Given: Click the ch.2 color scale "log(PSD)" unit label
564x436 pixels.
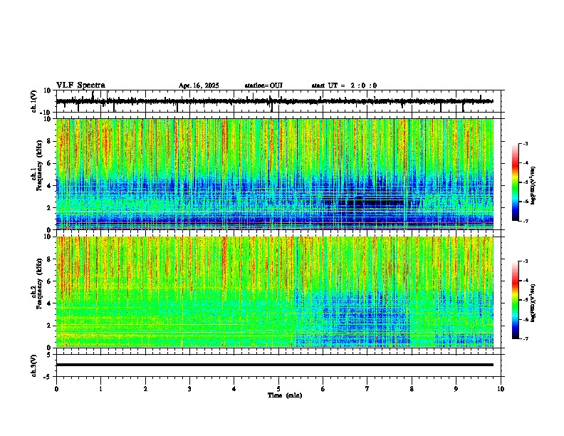Looking at the screenshot, I should click(x=533, y=303).
